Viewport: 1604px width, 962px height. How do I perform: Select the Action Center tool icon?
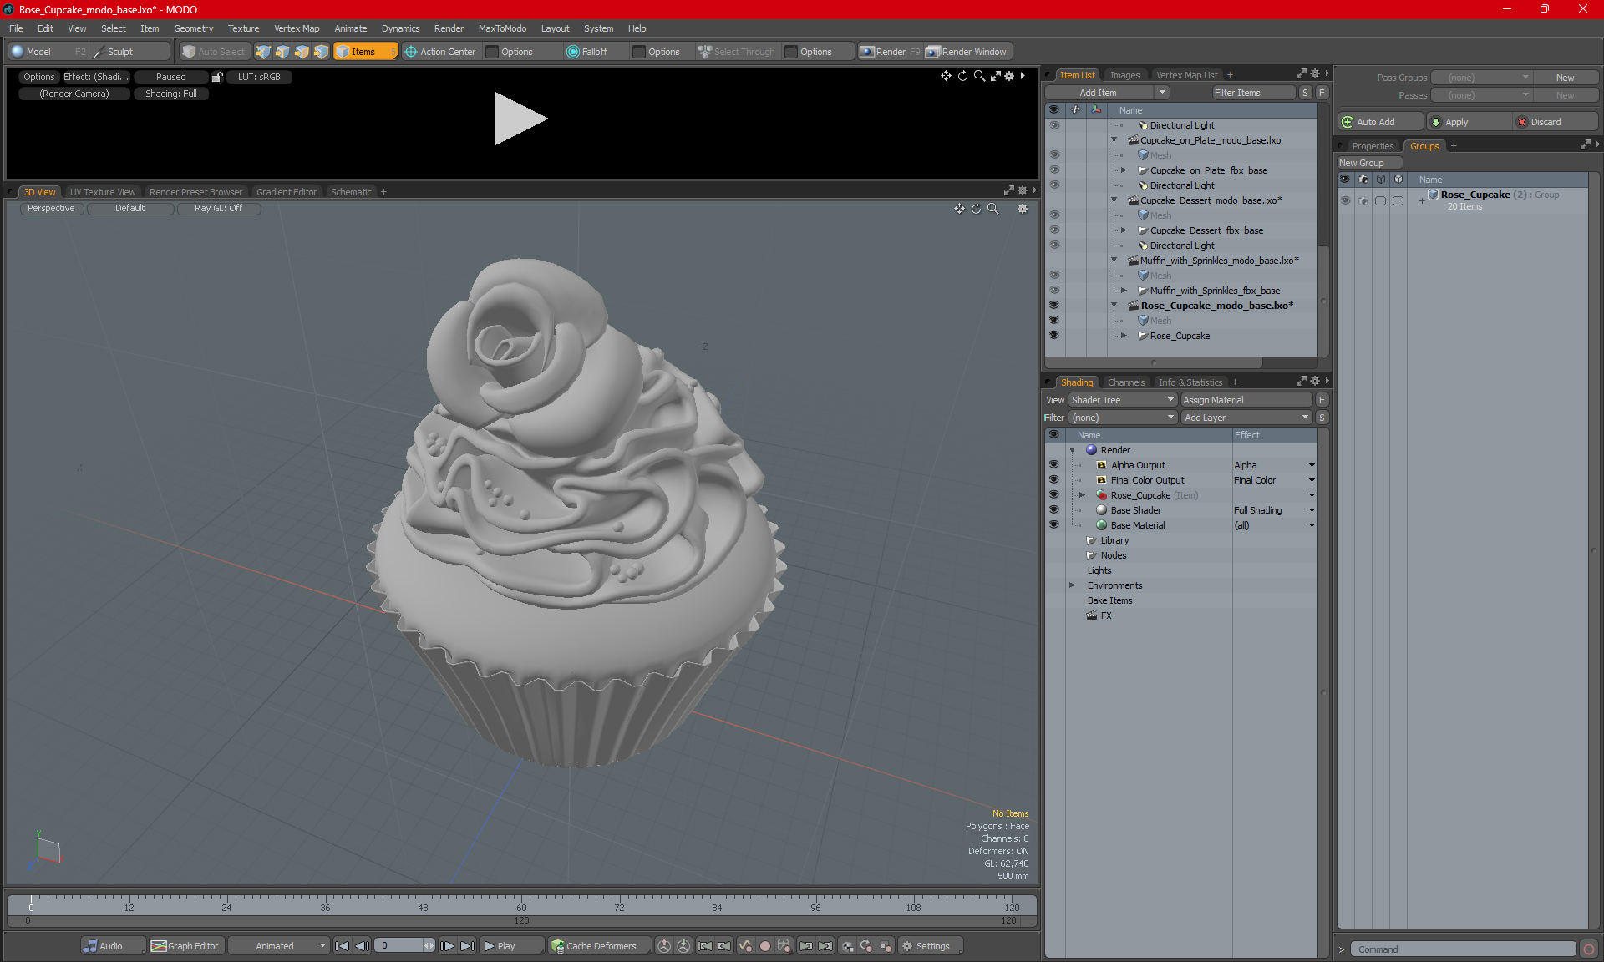click(411, 52)
